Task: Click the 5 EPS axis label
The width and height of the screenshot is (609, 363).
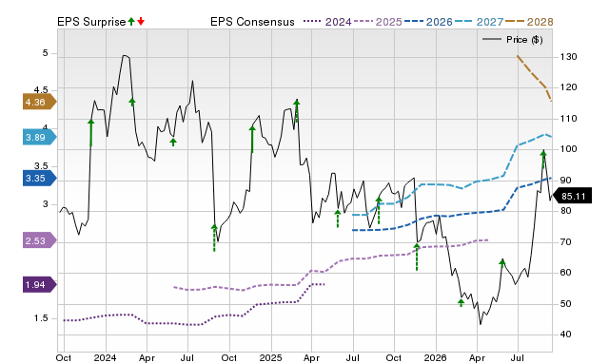Action: tap(45, 53)
